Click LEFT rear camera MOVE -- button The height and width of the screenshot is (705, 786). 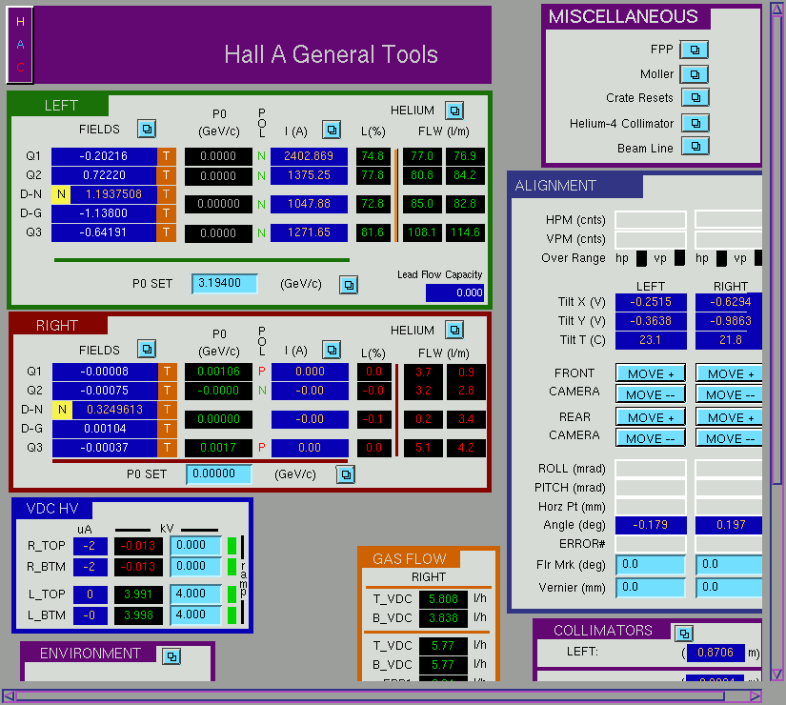[651, 438]
